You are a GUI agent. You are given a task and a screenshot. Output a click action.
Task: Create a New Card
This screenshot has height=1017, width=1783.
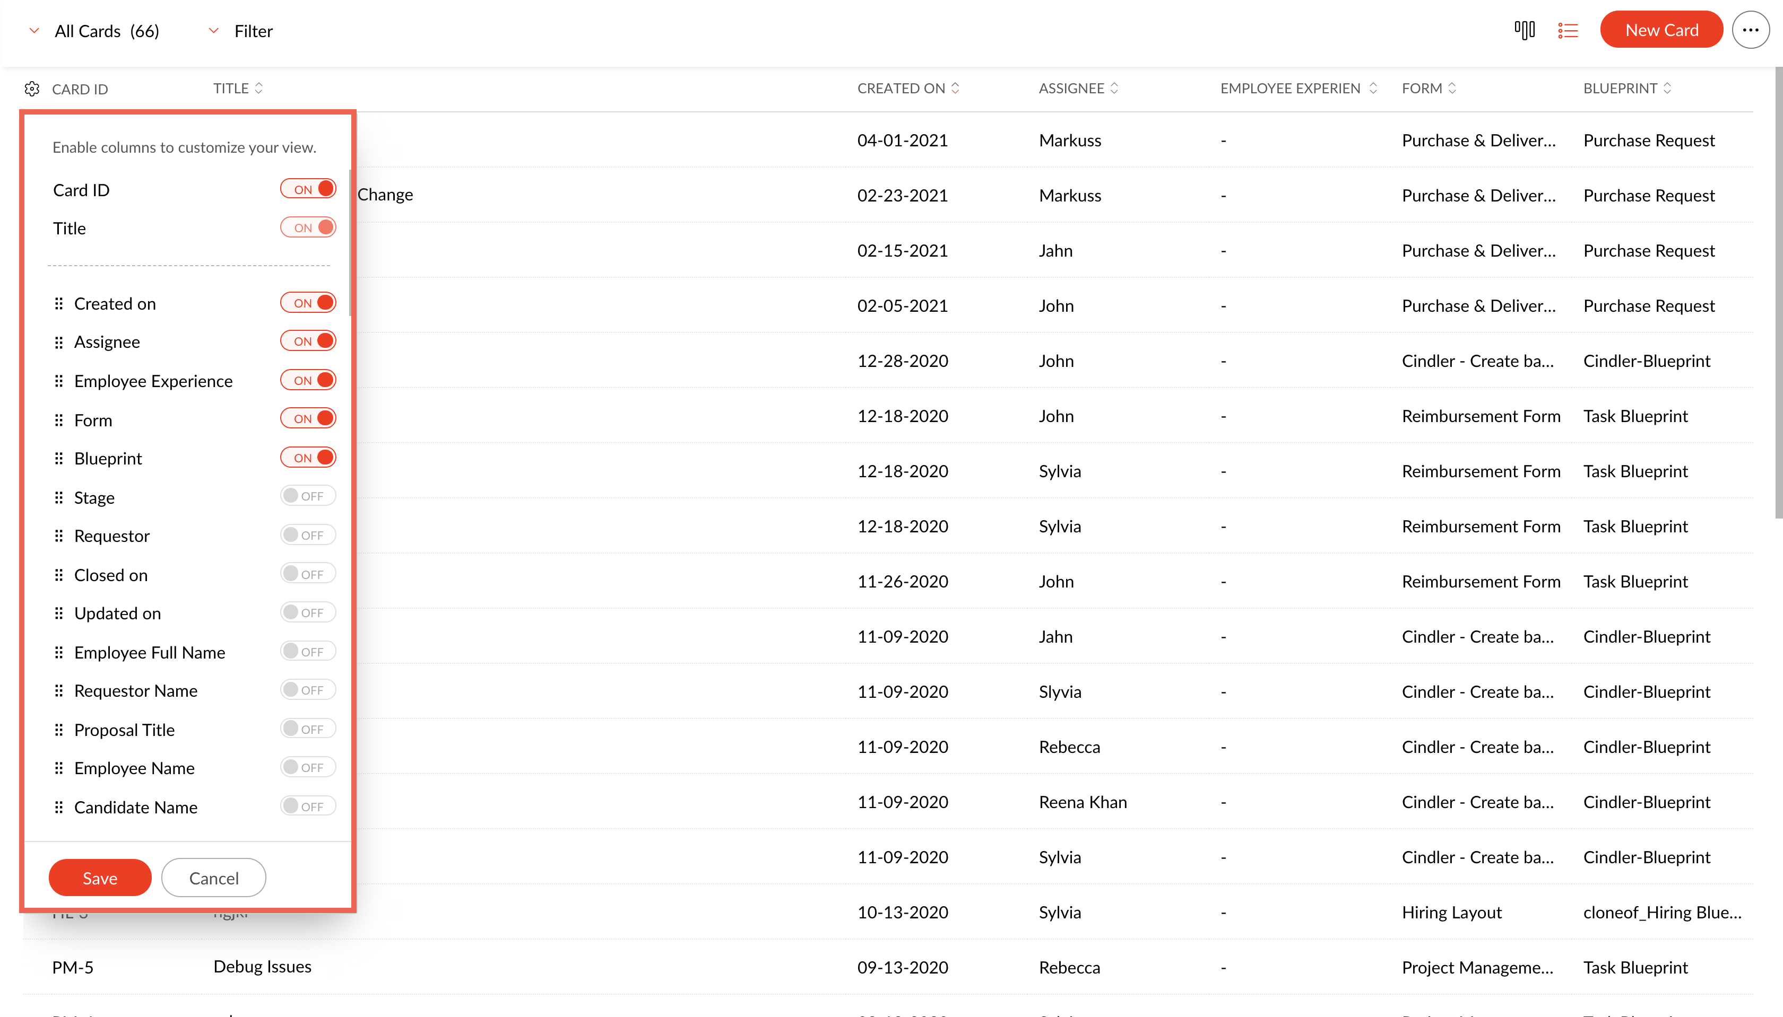click(x=1661, y=30)
